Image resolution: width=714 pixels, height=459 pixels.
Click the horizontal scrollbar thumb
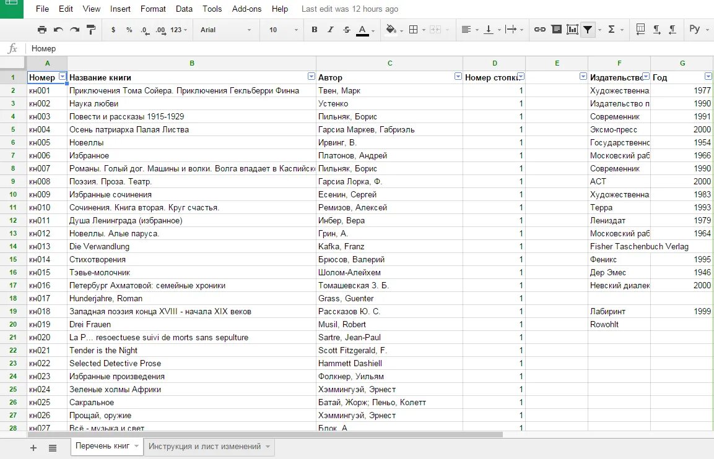[265, 434]
